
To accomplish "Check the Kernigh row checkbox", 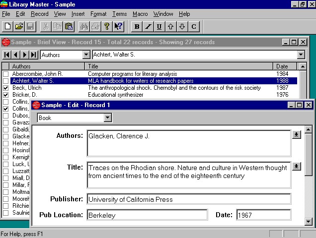I will 6,157.
